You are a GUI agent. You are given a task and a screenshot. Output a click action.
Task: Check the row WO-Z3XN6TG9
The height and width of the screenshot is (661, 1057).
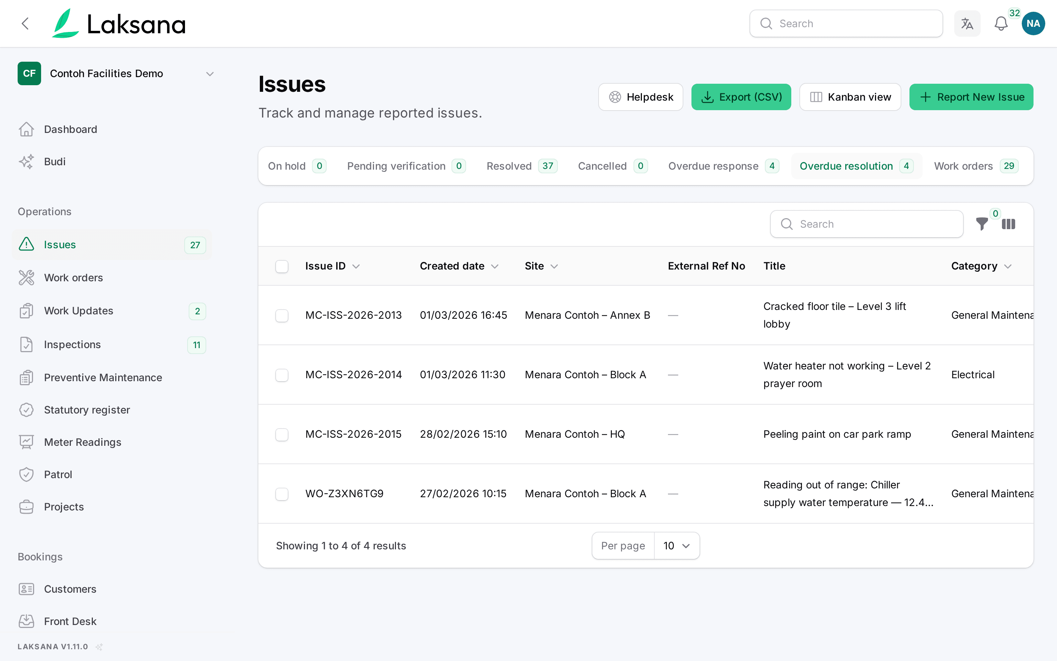(x=282, y=494)
